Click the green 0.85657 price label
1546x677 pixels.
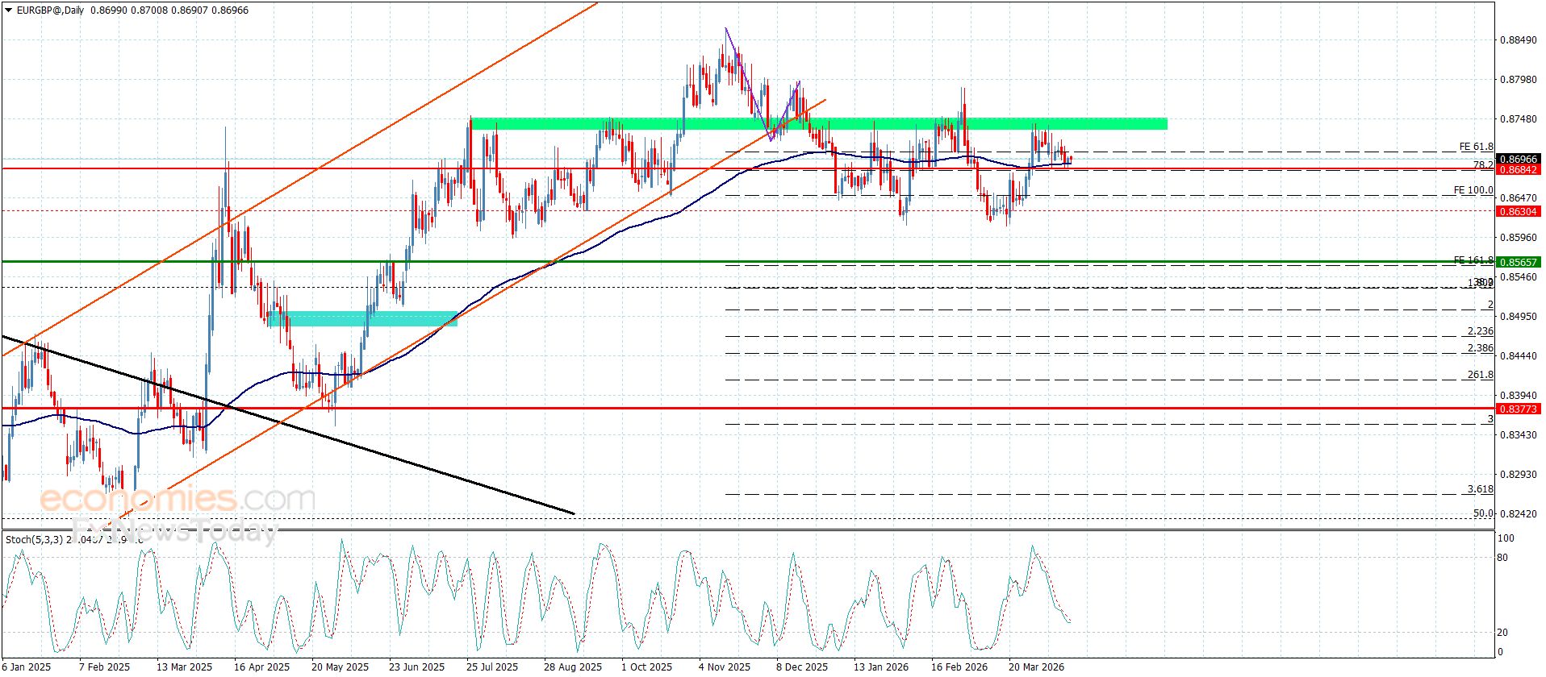tap(1518, 262)
